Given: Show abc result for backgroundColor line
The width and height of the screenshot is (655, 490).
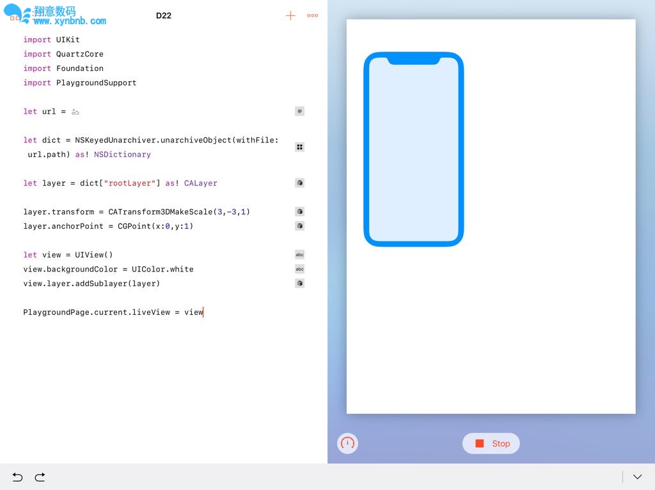Looking at the screenshot, I should 299,269.
